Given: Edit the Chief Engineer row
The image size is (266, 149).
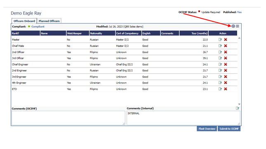Looking at the screenshot, I should pyautogui.click(x=220, y=64).
